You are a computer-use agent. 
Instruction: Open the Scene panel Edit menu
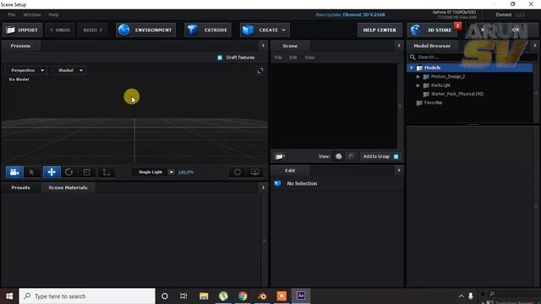click(293, 57)
